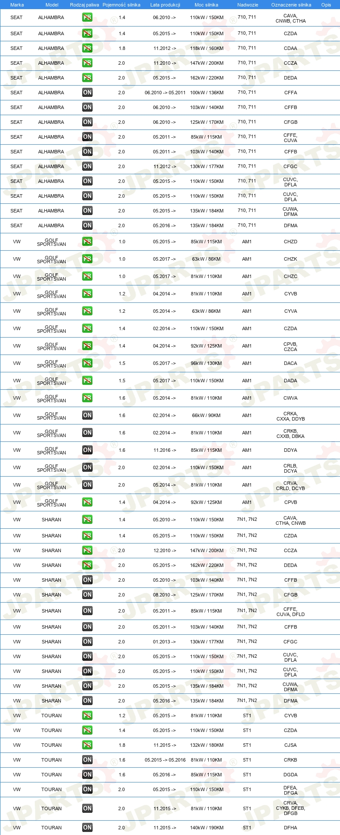Select the Sharan date 08.2010 ->
Viewport: 340px width, 835px height.
(164, 595)
